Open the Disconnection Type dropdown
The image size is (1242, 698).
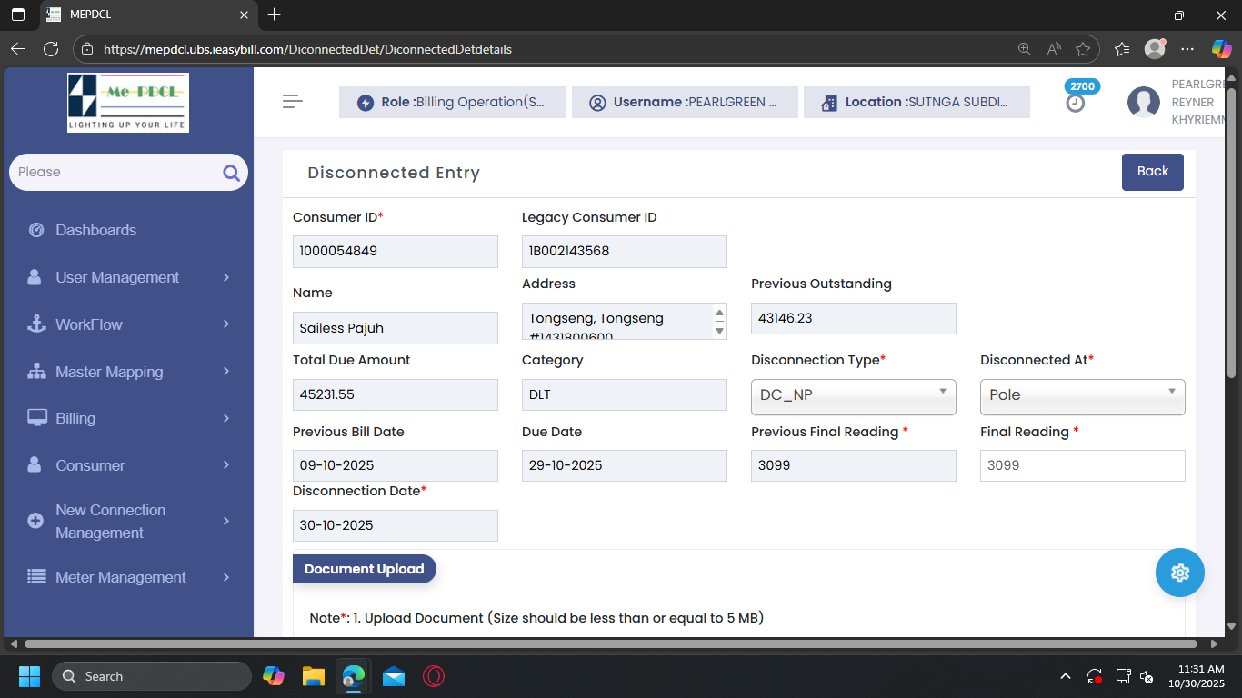click(x=853, y=396)
